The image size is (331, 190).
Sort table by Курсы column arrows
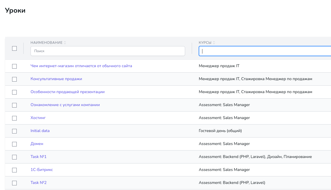point(214,43)
